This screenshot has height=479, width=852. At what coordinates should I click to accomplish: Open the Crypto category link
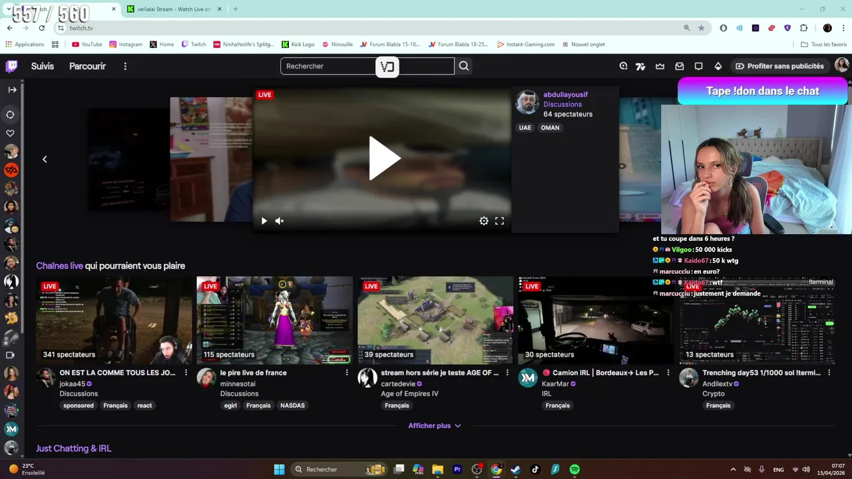point(714,394)
